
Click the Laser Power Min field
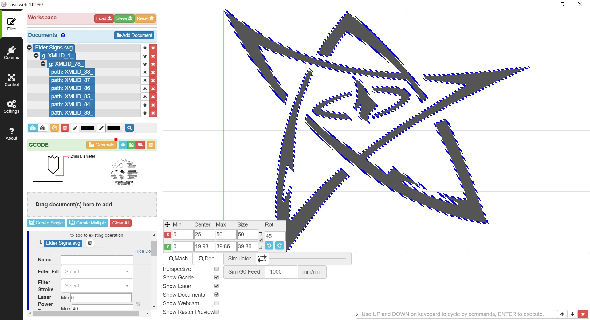tap(101, 298)
